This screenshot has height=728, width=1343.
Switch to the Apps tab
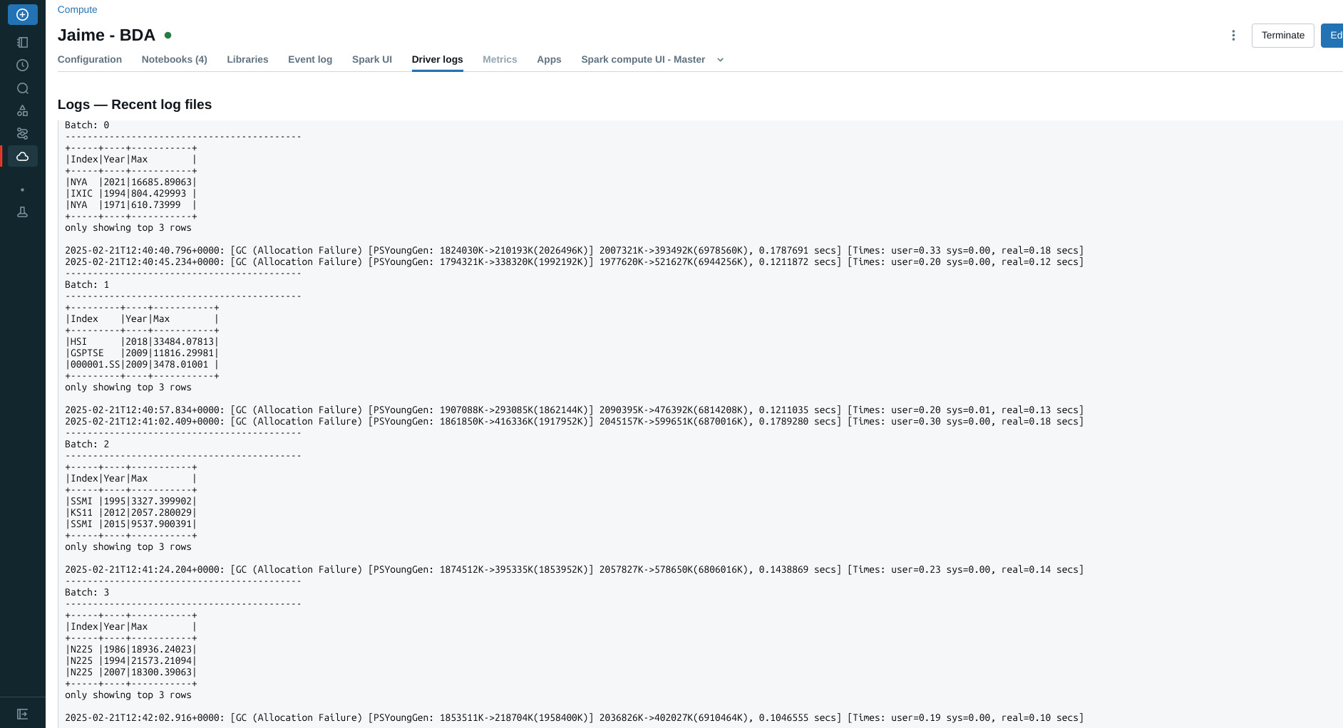(x=549, y=59)
